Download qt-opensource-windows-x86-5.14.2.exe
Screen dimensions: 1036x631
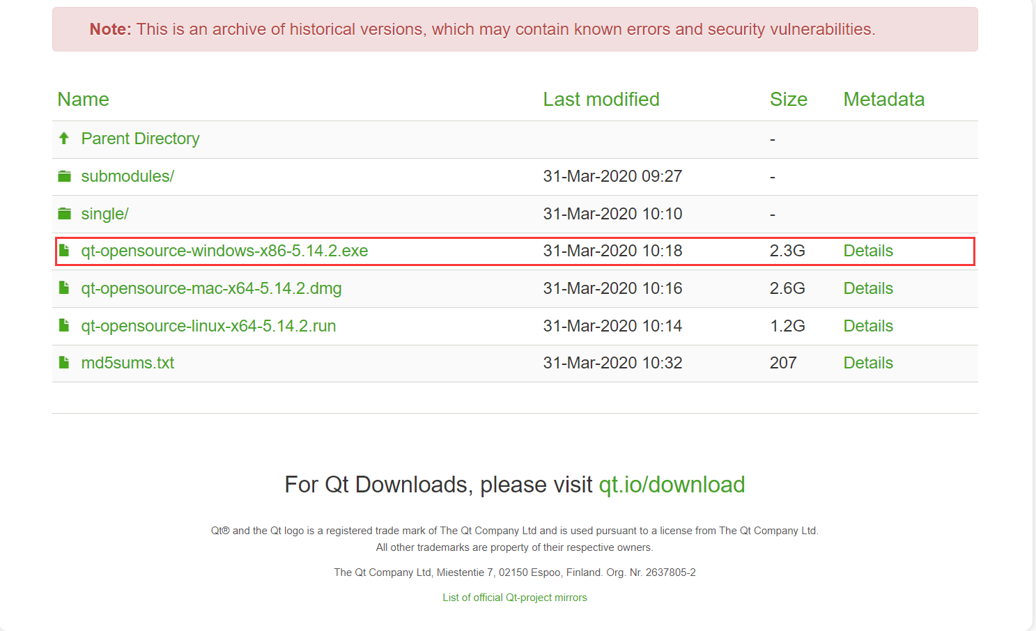point(224,251)
